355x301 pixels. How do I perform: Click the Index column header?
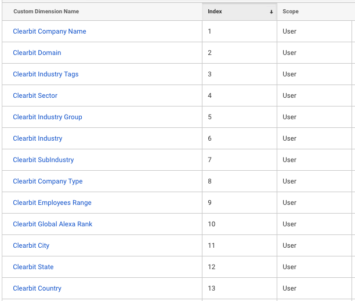(240, 12)
